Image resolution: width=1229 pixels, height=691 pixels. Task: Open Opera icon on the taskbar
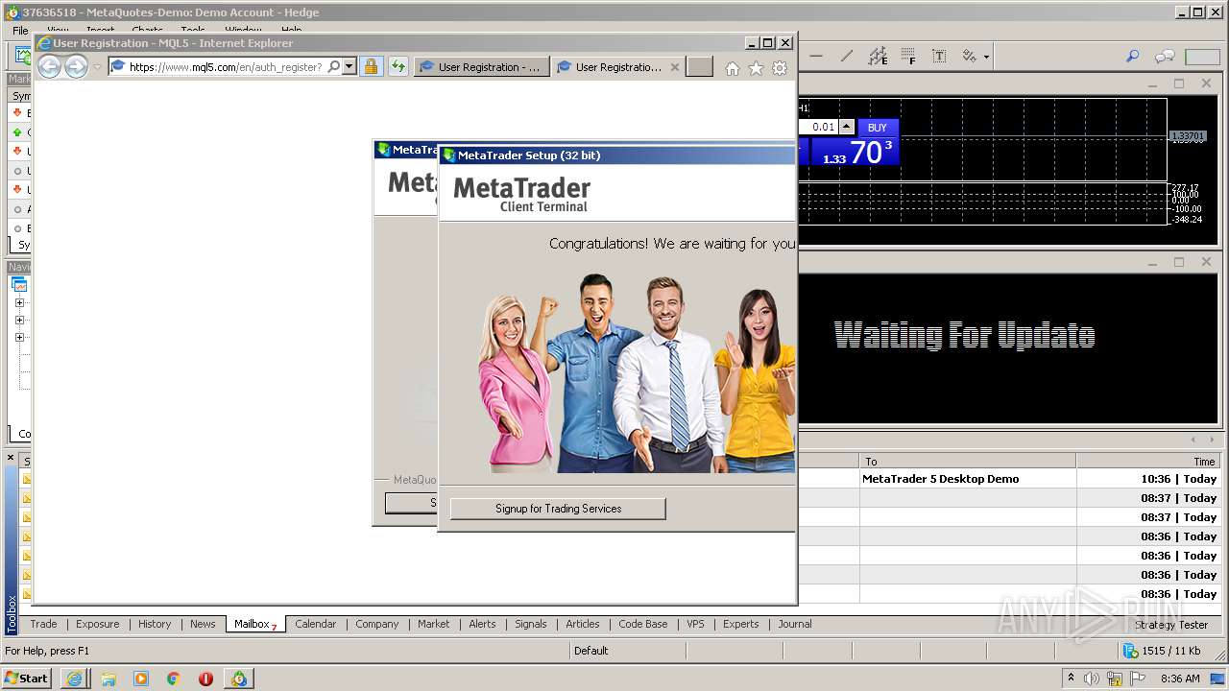[205, 679]
